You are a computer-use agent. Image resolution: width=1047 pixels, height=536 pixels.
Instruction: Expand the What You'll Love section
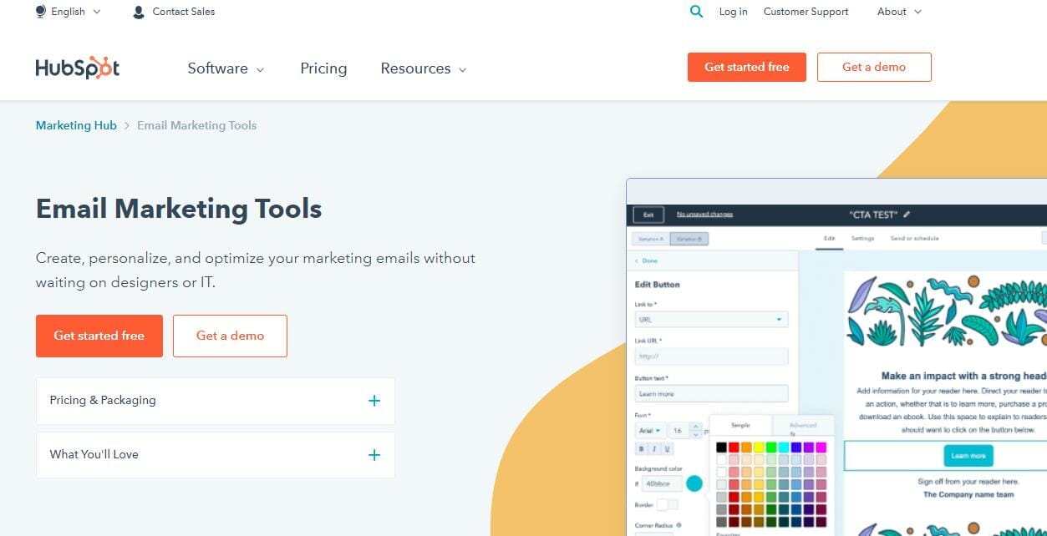216,455
